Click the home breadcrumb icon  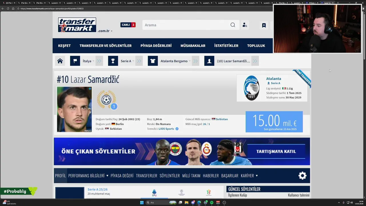pos(60,61)
